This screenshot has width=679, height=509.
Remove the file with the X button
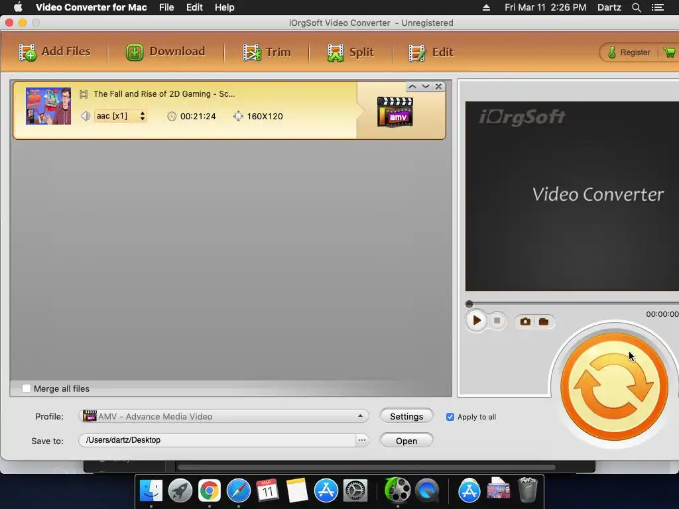439,87
